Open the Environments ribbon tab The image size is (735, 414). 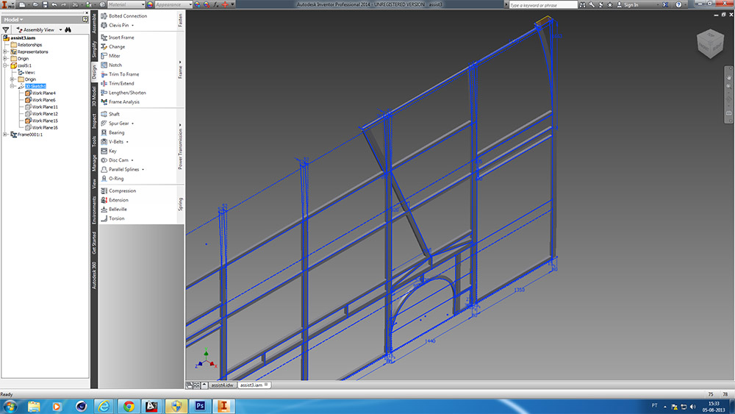point(94,210)
